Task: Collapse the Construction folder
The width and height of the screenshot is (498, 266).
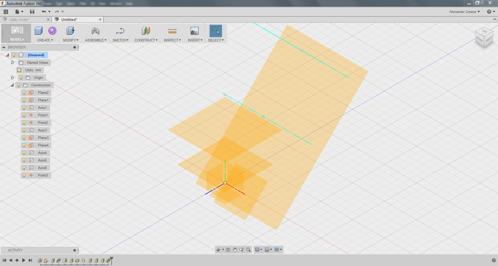Action: click(12, 85)
